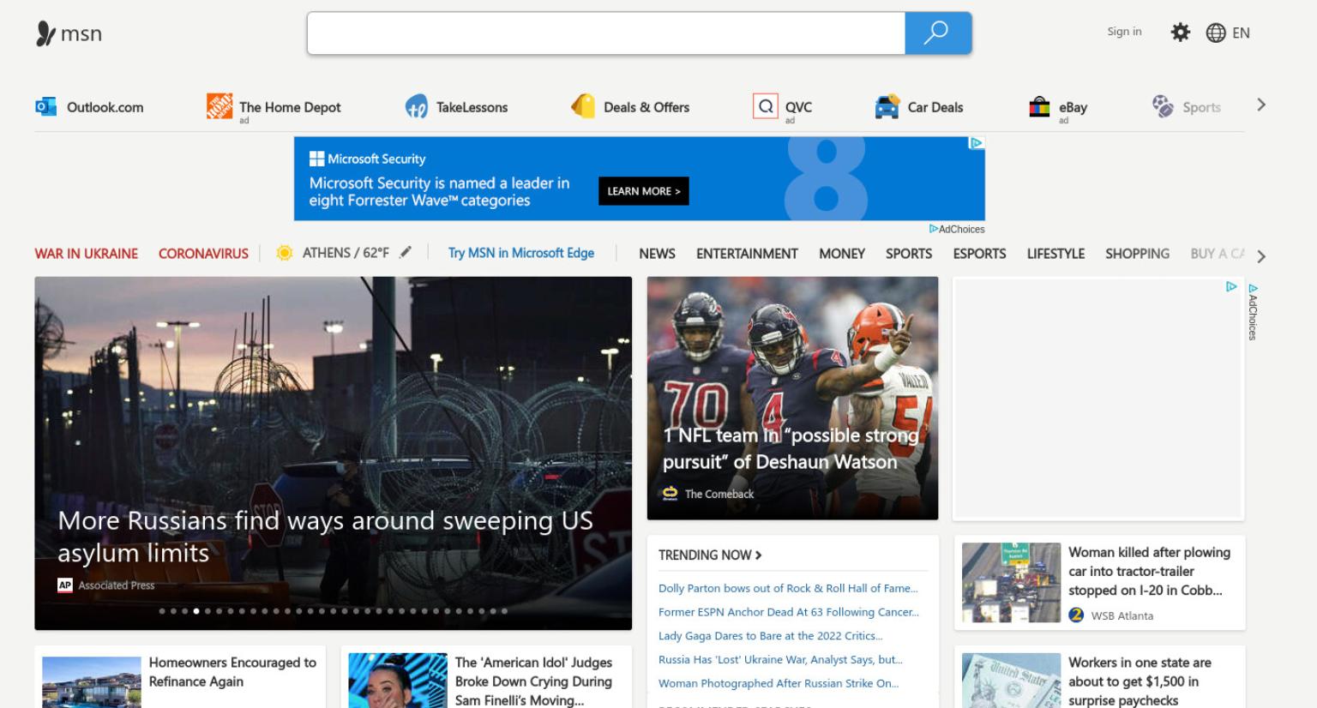Expand TRENDING NOW section
The height and width of the screenshot is (708, 1317).
pyautogui.click(x=710, y=555)
